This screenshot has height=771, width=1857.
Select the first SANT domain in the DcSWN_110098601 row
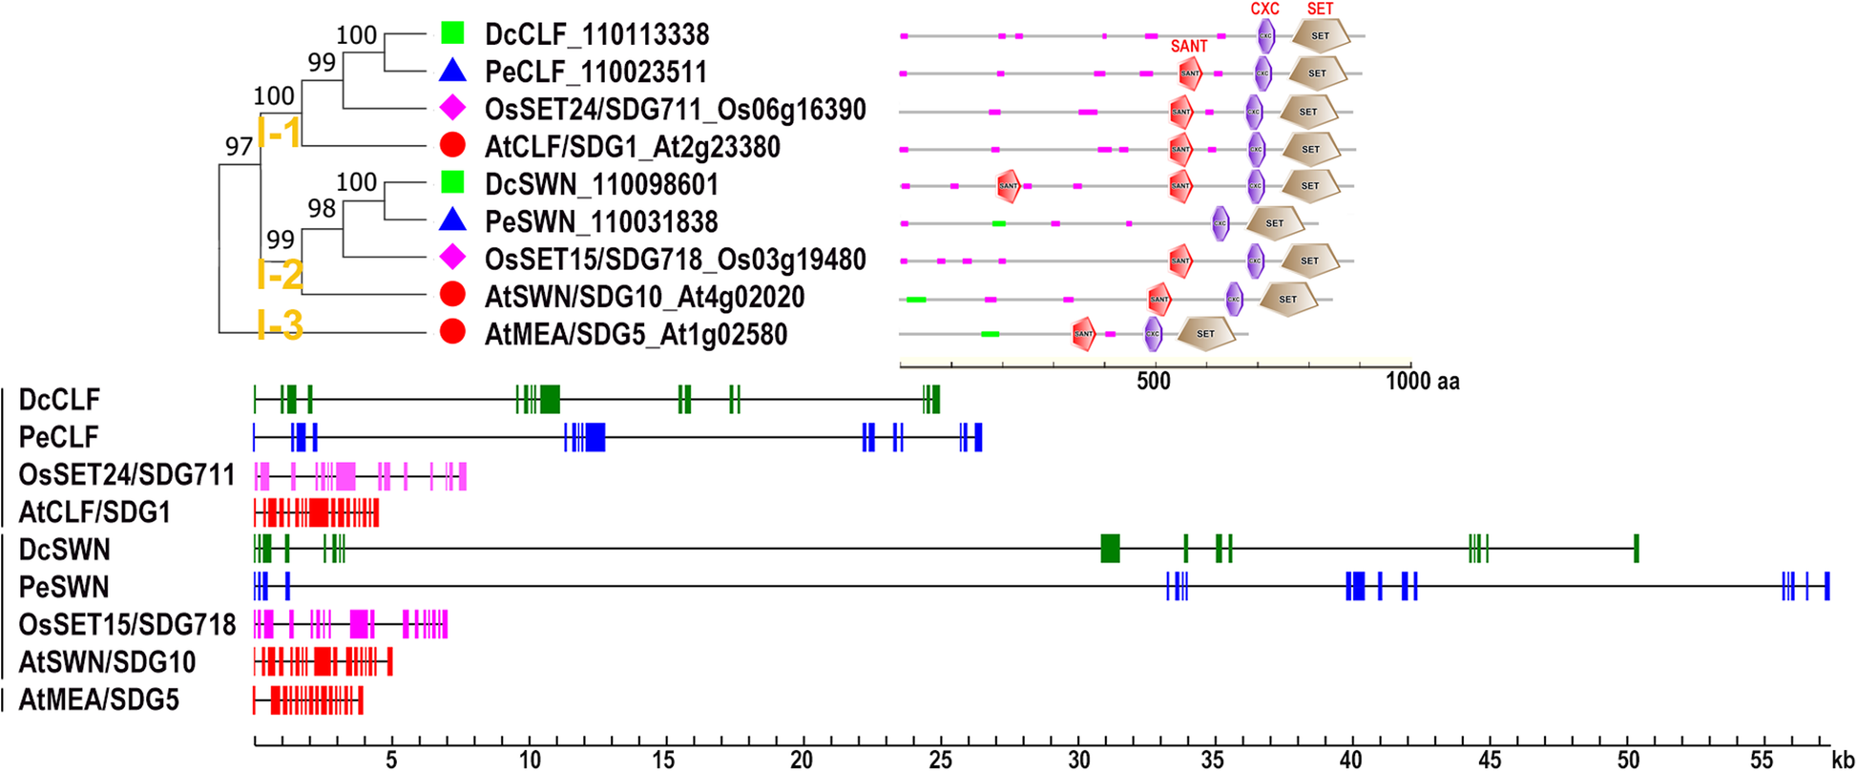tap(1009, 186)
